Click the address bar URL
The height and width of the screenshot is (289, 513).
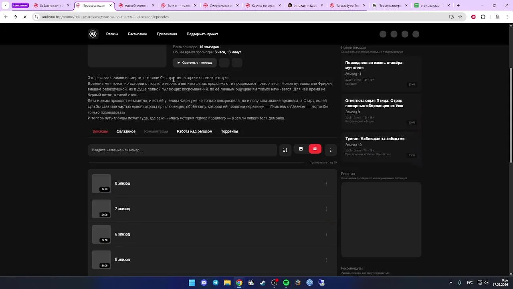point(105,17)
